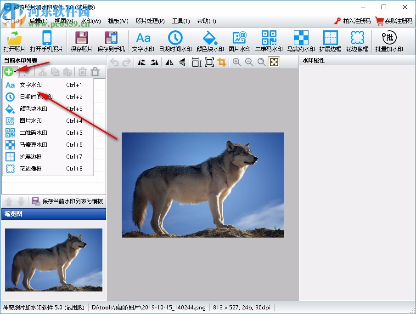The image size is (416, 314).
Task: Select the orange crop tool
Action: (x=222, y=62)
